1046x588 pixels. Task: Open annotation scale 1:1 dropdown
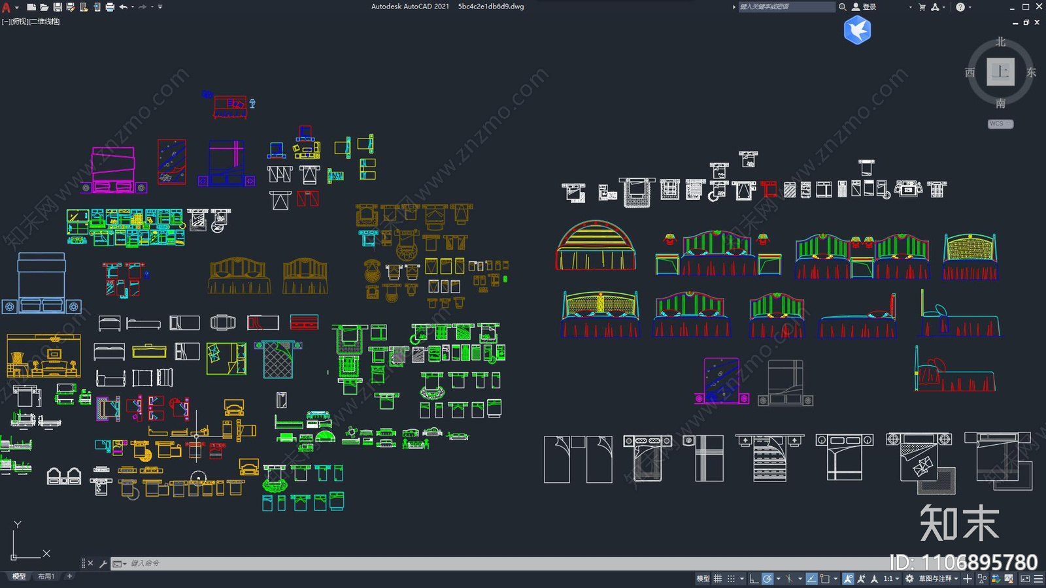coord(892,579)
